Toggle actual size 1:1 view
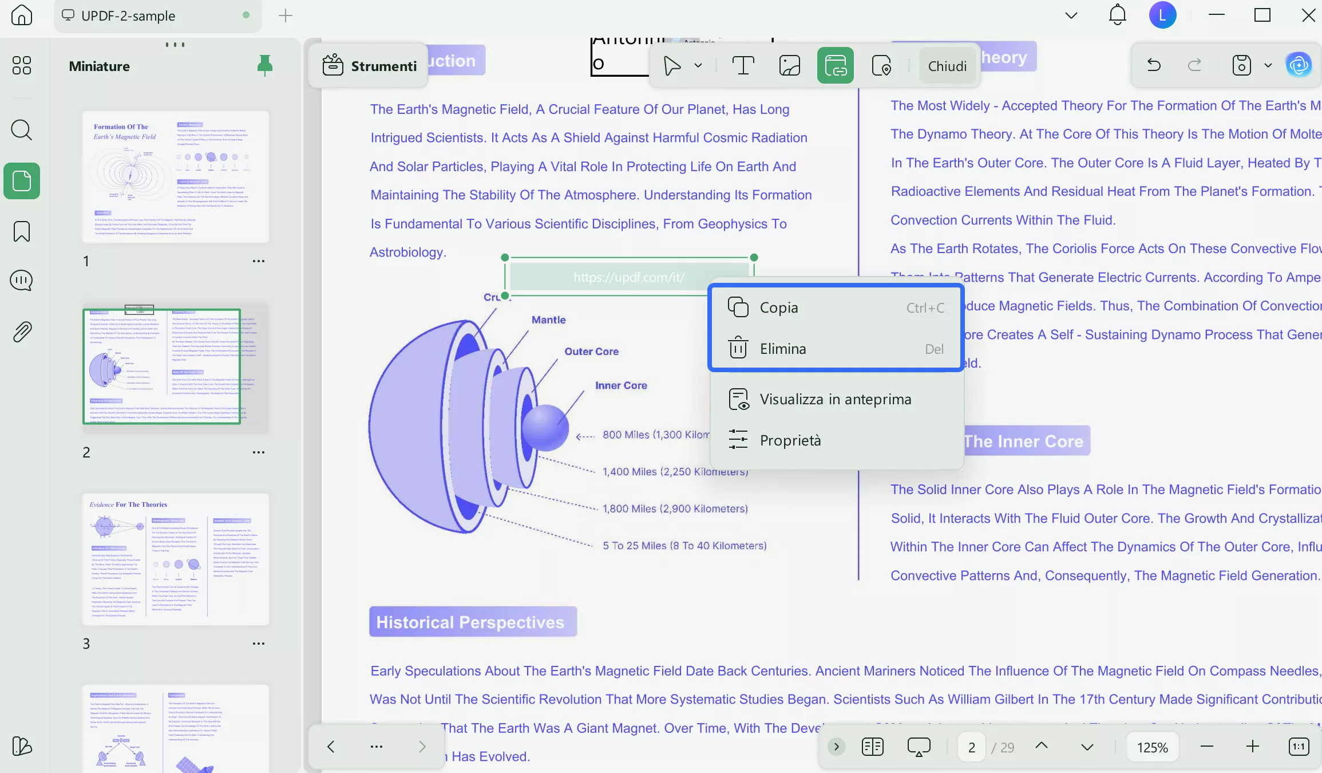The width and height of the screenshot is (1322, 773). (1299, 747)
